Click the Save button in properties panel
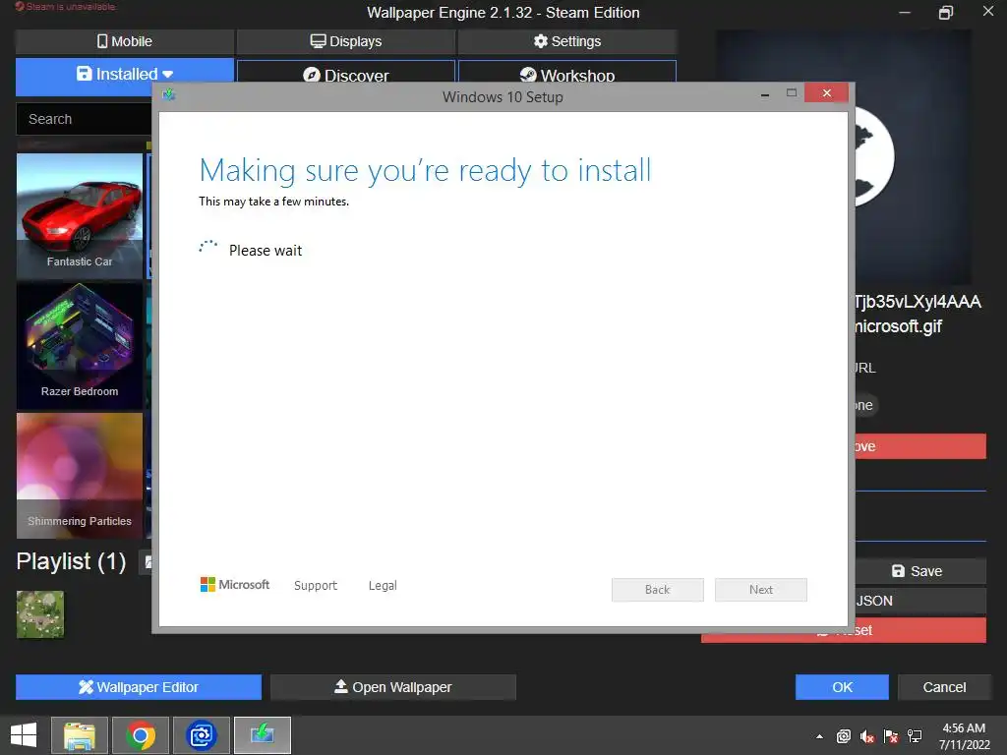 [x=920, y=571]
